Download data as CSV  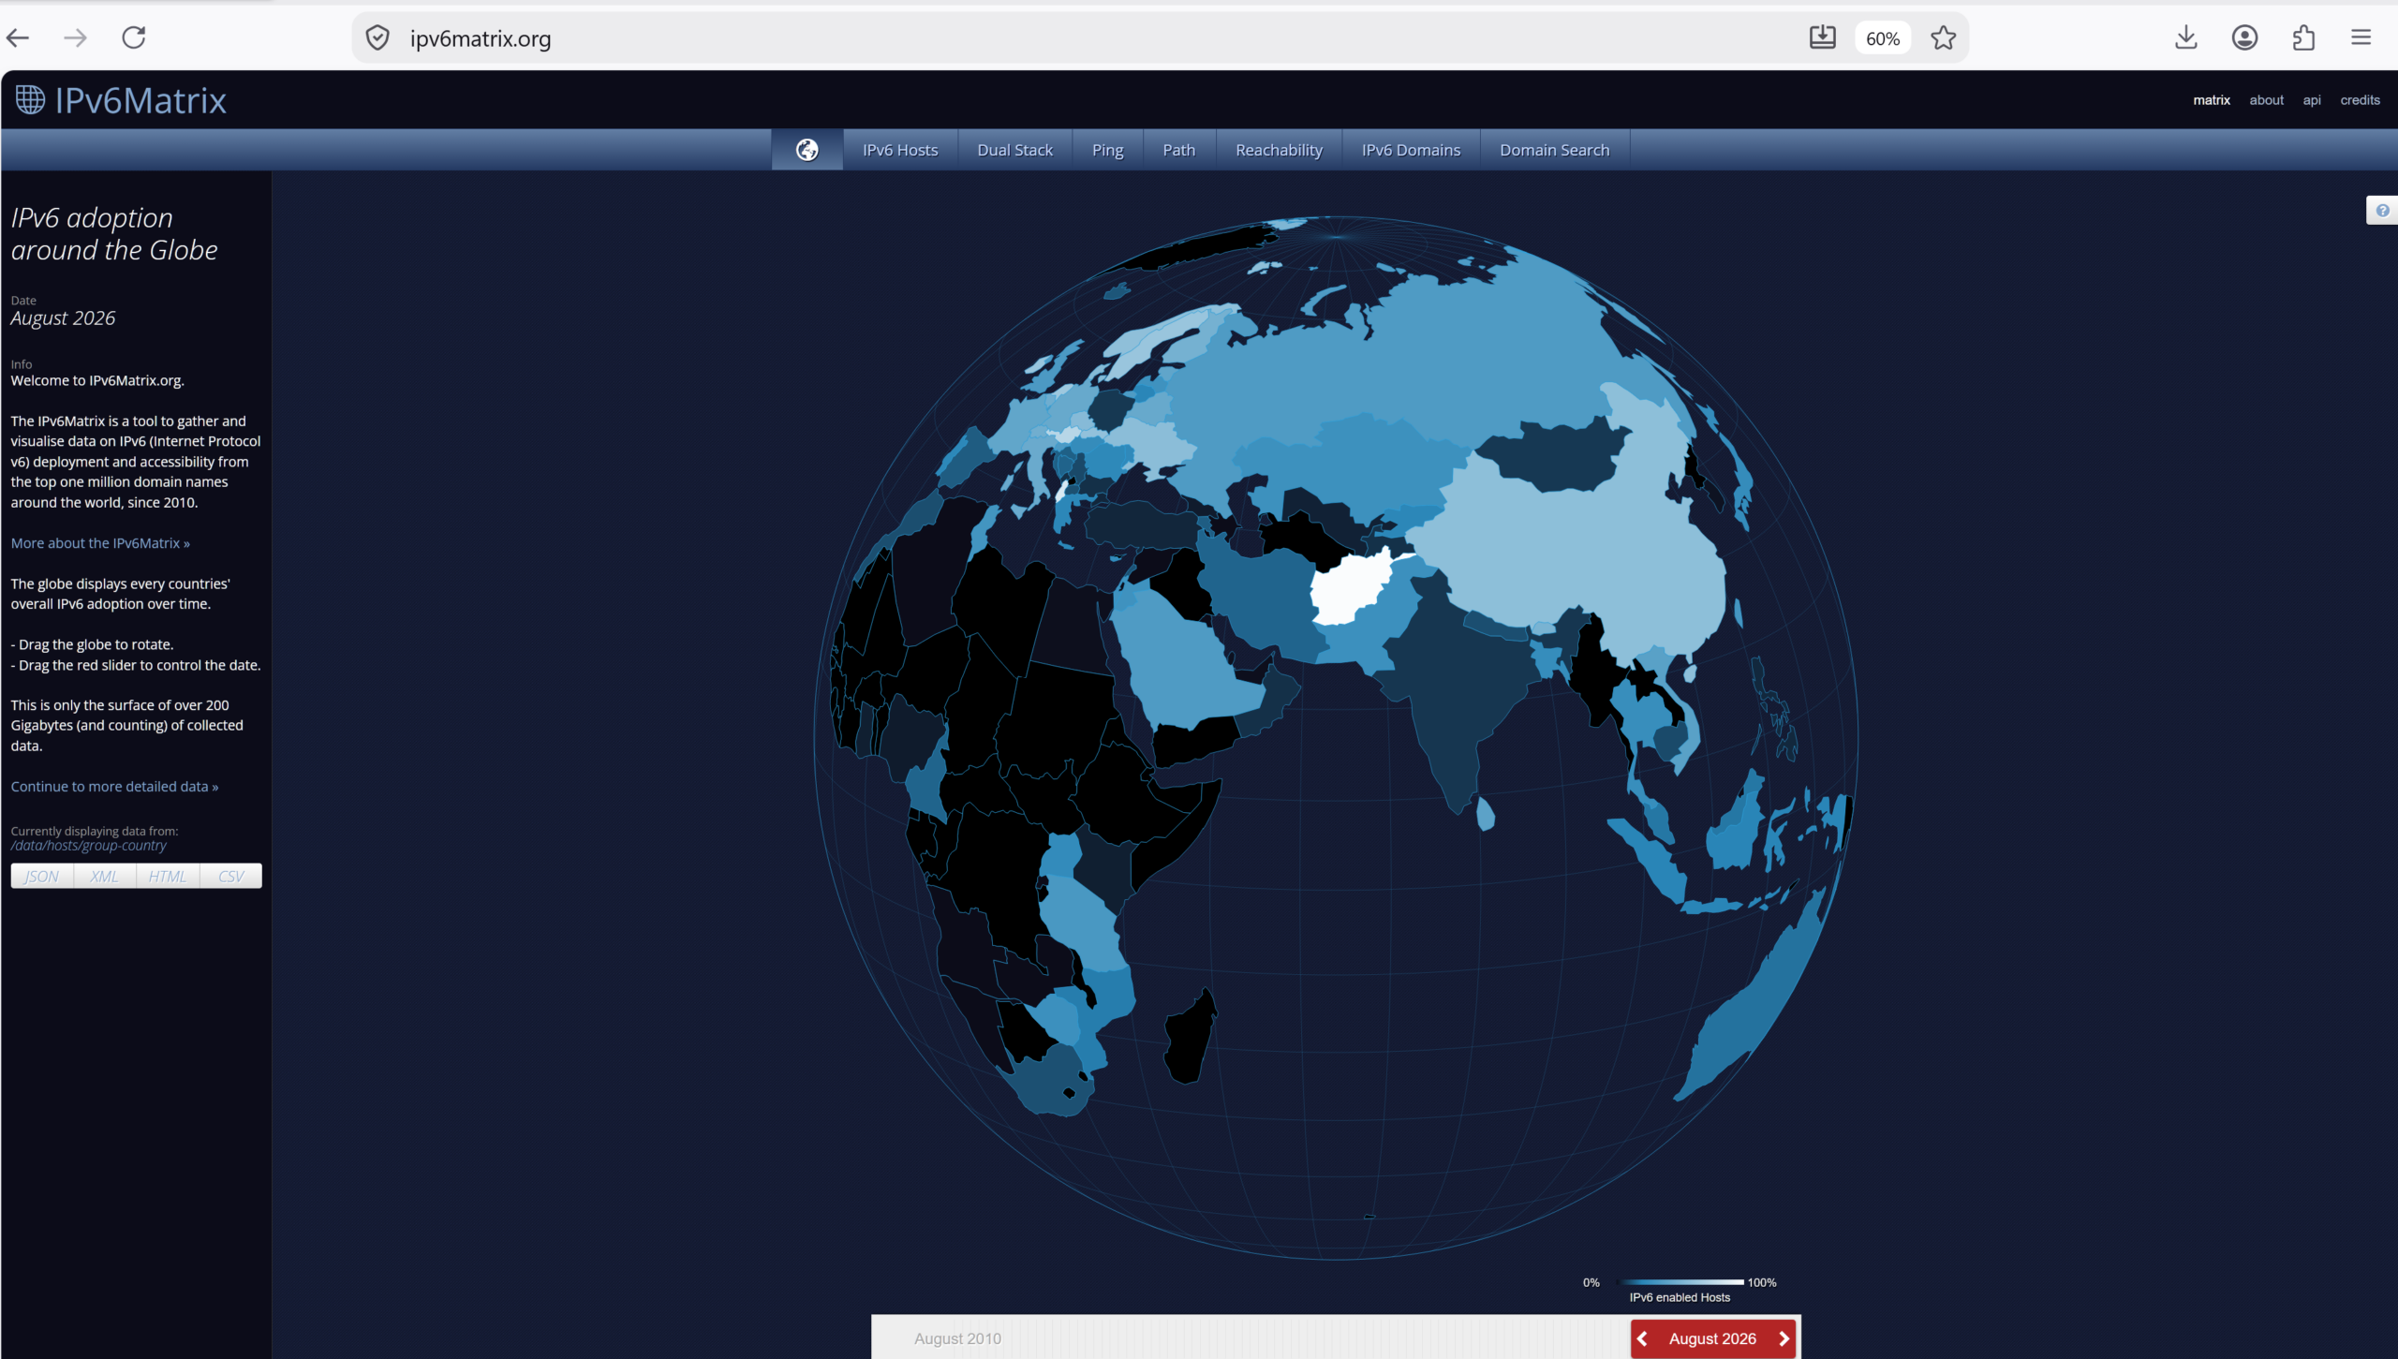[x=231, y=876]
